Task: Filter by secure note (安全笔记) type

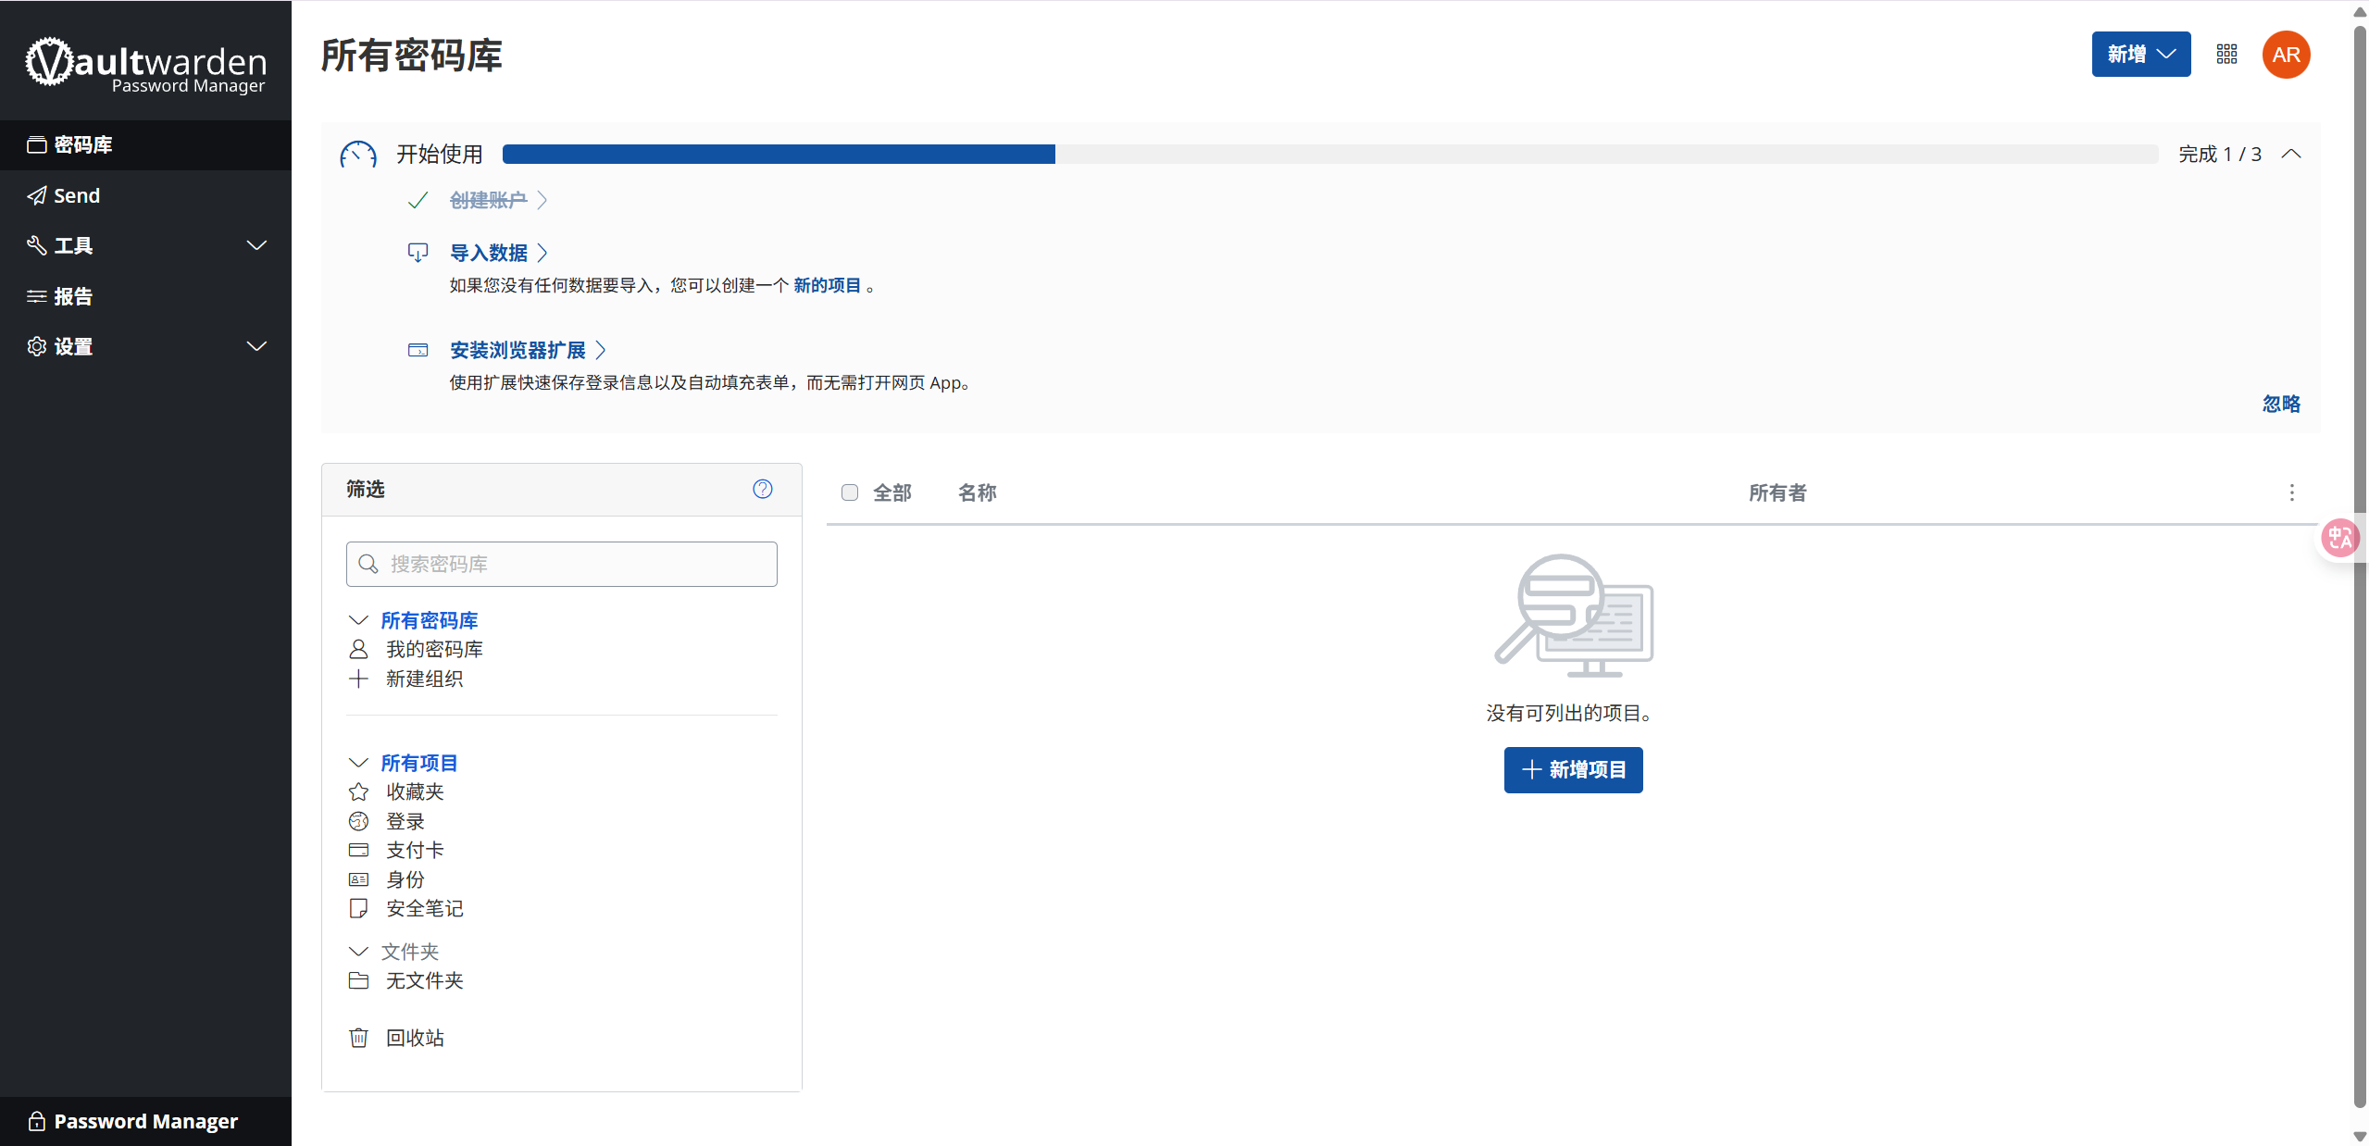Action: click(x=423, y=908)
